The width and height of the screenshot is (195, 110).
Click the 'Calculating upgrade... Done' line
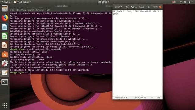[x=27, y=60]
